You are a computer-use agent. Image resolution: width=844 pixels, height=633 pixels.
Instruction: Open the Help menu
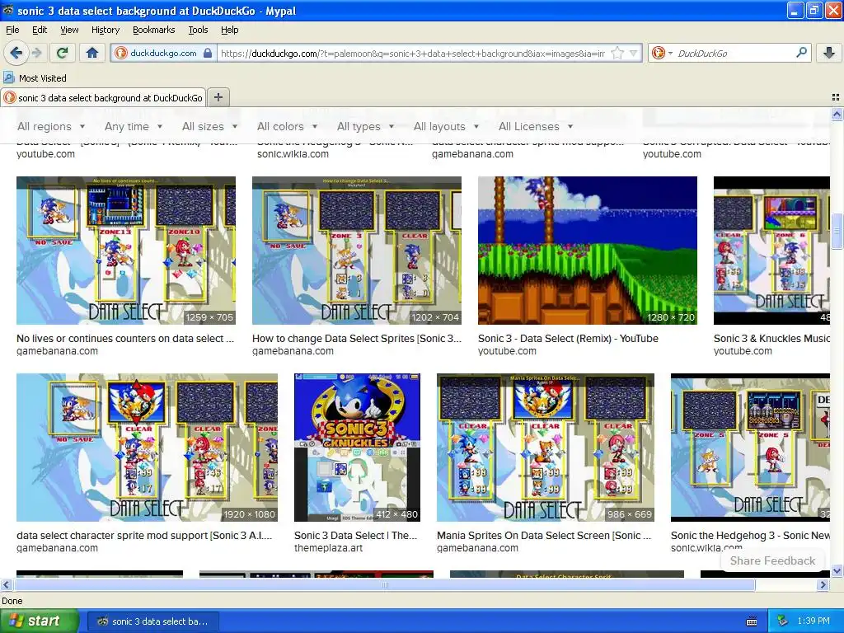point(230,30)
